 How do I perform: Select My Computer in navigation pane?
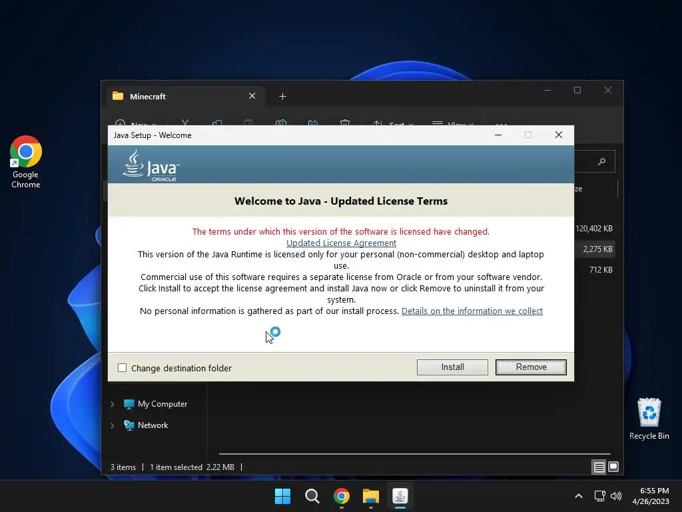[163, 404]
